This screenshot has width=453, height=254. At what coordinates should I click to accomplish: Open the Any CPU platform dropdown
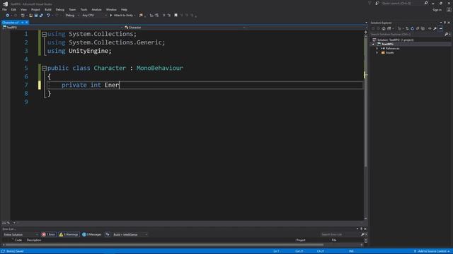coord(94,16)
